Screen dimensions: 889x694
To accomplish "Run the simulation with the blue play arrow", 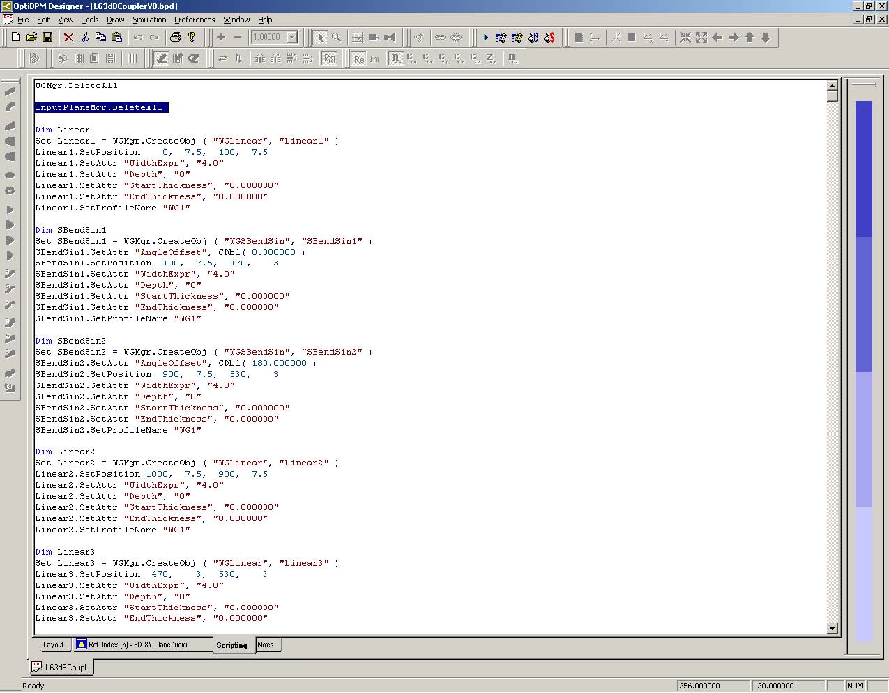I will point(486,38).
